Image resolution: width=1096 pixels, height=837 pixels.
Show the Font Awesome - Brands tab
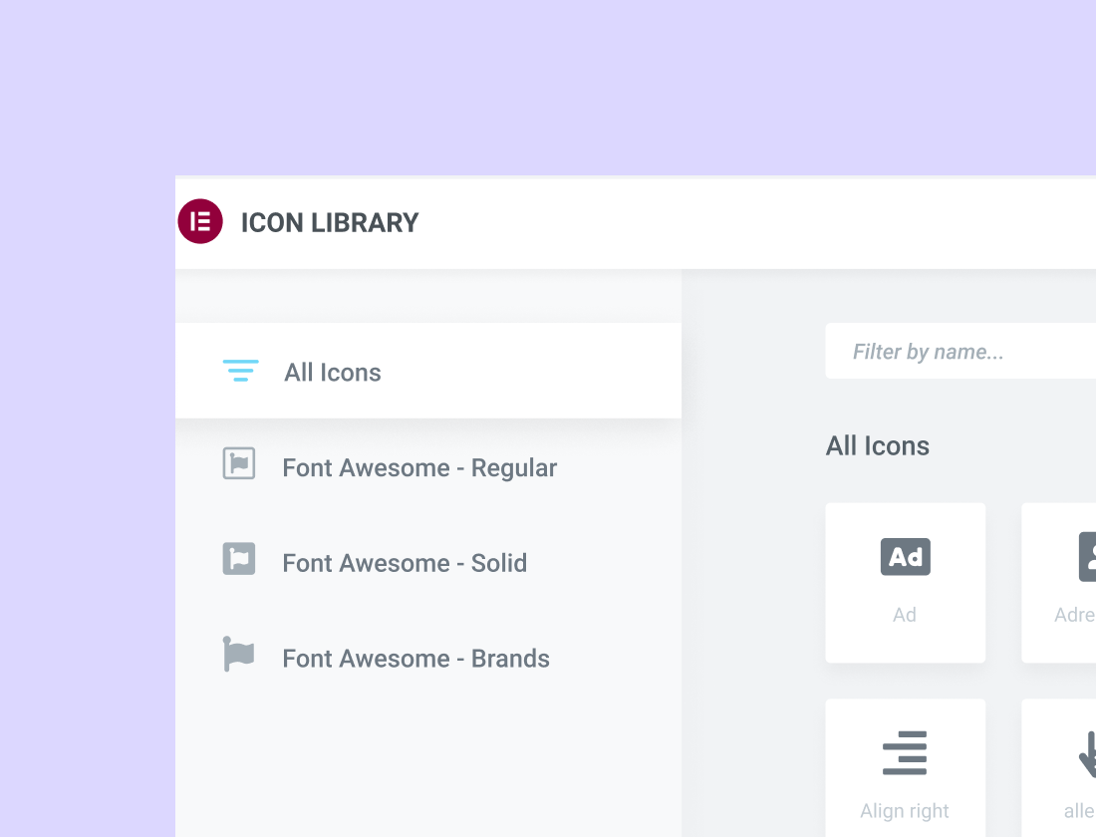[x=415, y=659]
